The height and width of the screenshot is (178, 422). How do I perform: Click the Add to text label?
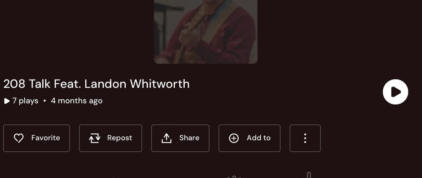pyautogui.click(x=258, y=138)
